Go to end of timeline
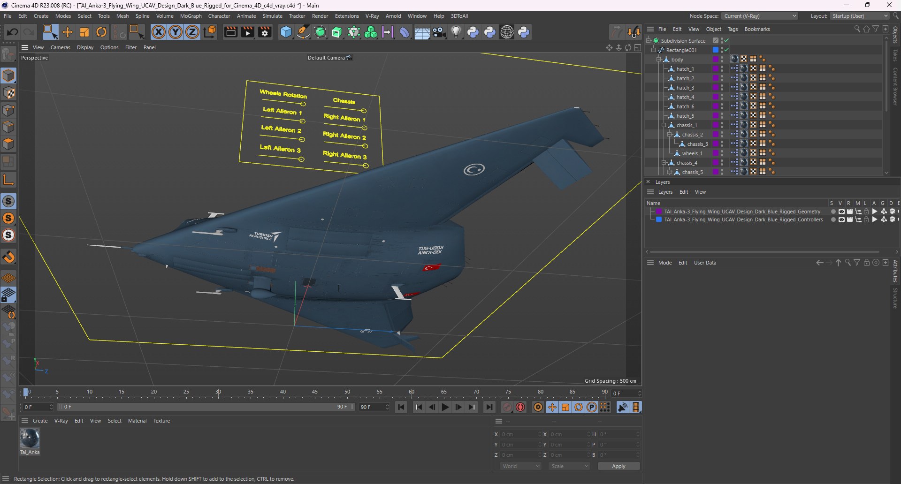Viewport: 901px width, 484px height. (x=489, y=407)
